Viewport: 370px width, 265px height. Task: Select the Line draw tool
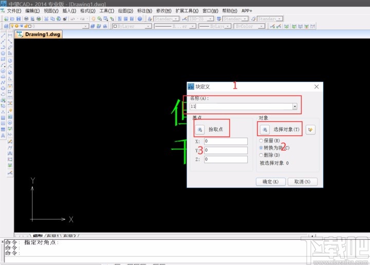(x=3, y=35)
